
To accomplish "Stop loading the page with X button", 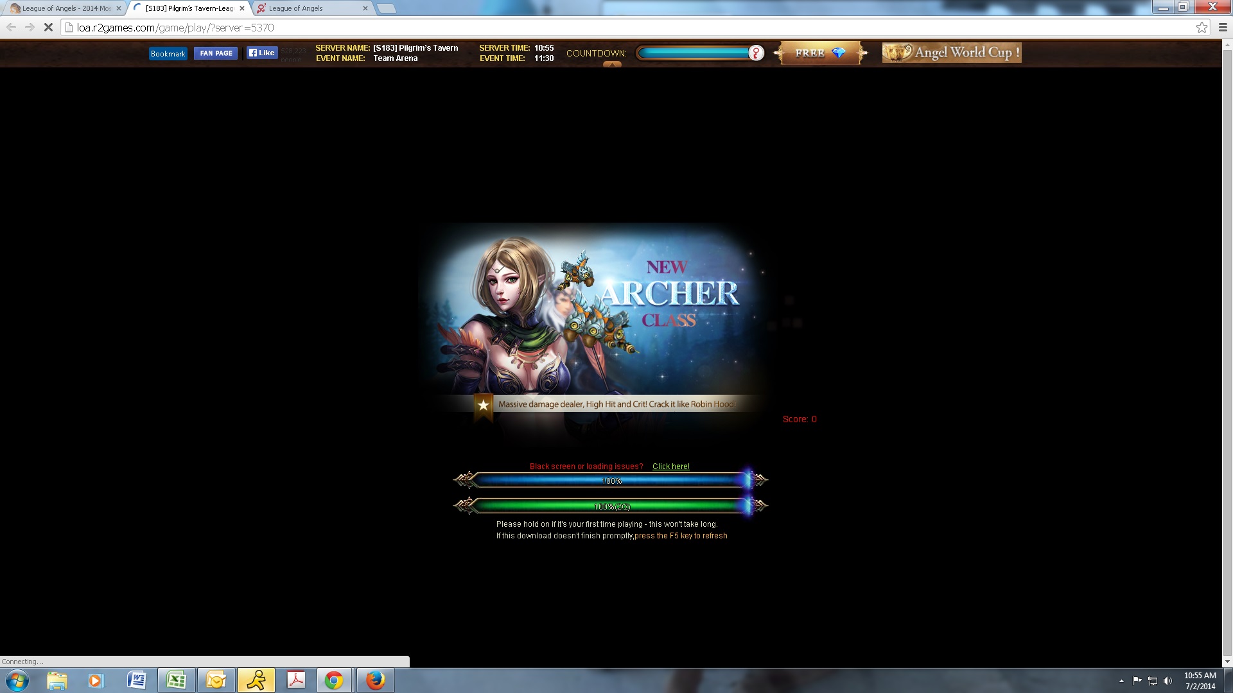I will tap(48, 28).
